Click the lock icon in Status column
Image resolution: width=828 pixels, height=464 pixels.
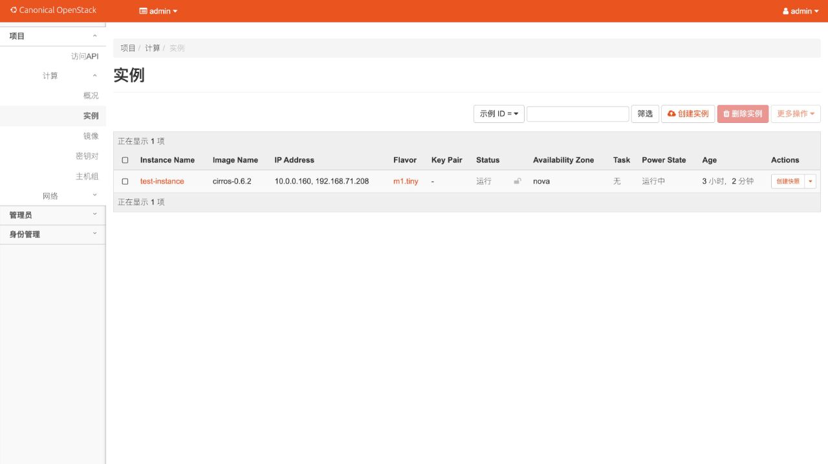(517, 181)
